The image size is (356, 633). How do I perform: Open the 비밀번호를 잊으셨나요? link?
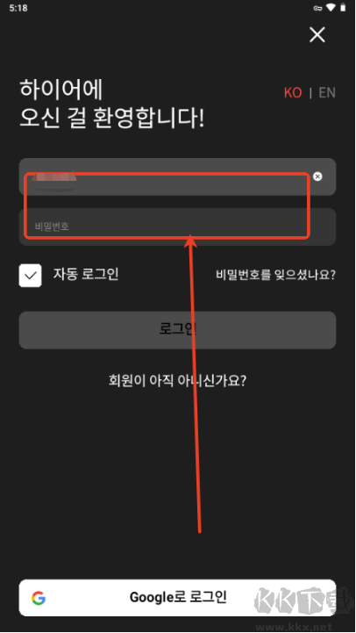[x=276, y=275]
